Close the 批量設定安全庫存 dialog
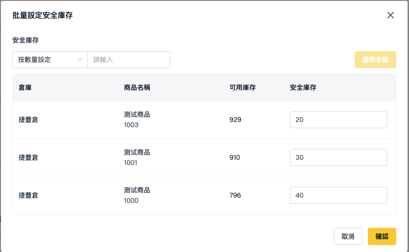 tap(390, 15)
